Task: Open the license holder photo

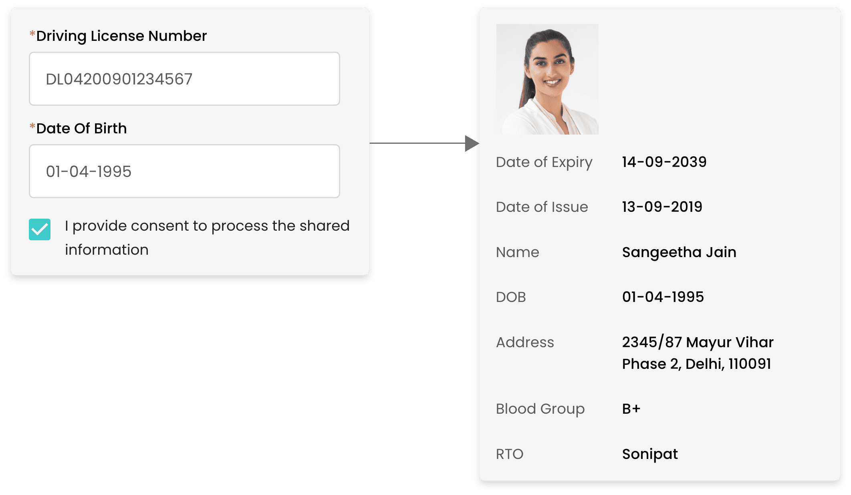Action: (547, 79)
